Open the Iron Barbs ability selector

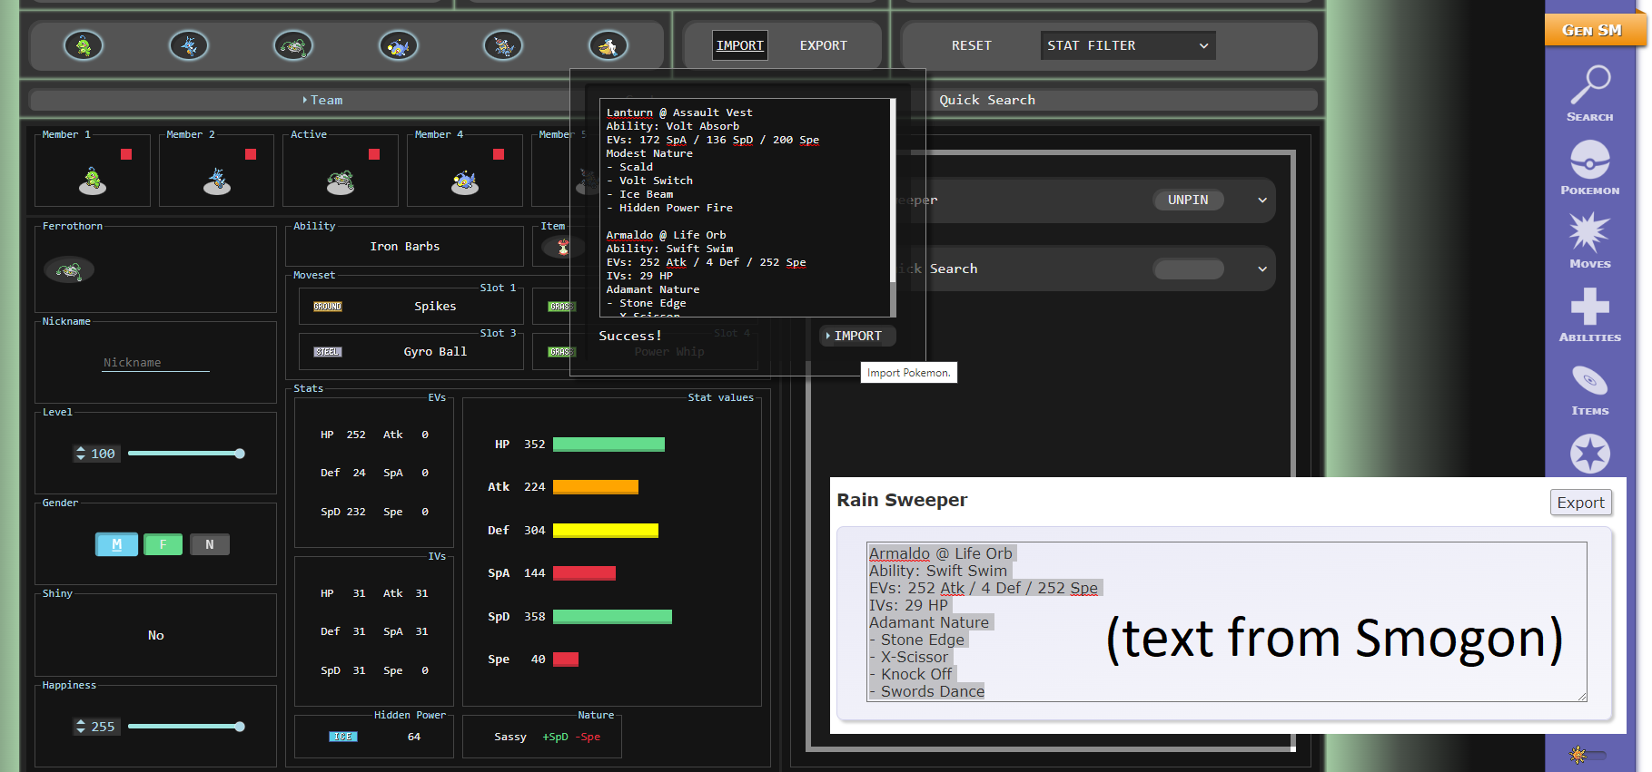click(405, 247)
